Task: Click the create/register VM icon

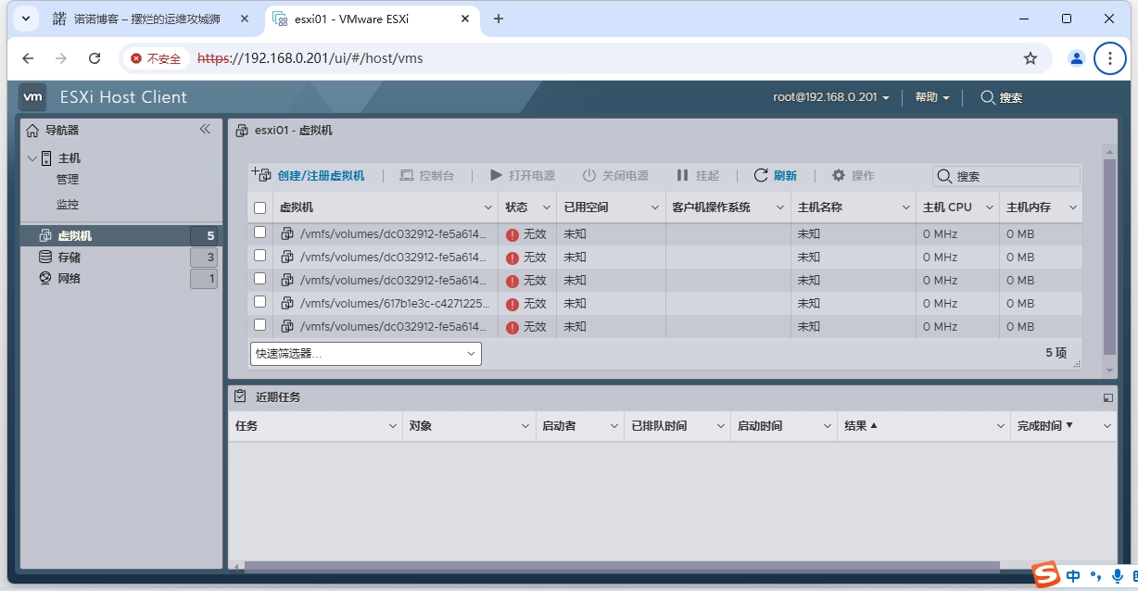Action: pyautogui.click(x=261, y=175)
